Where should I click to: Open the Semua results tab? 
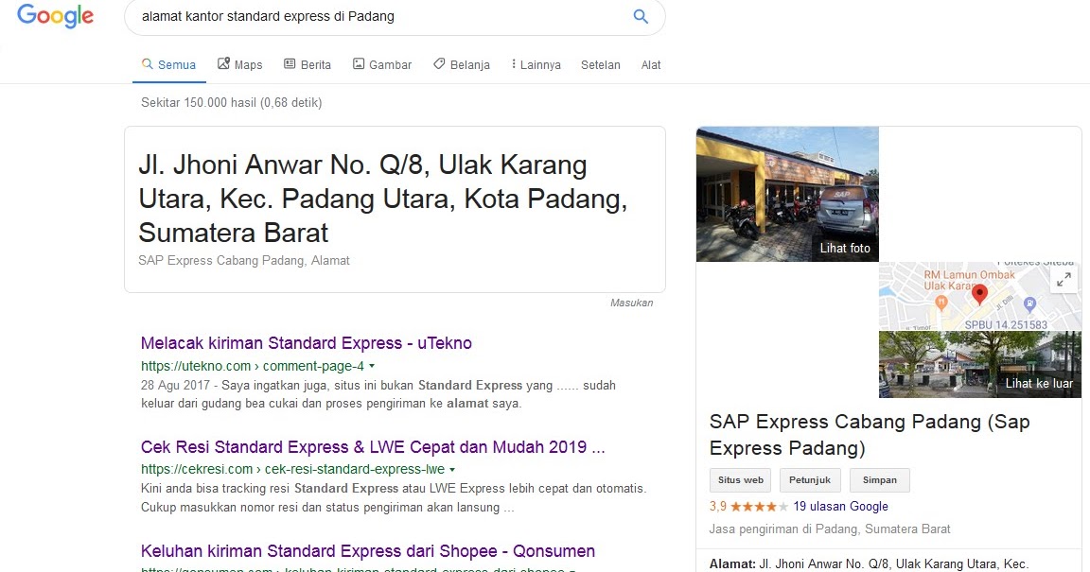[x=169, y=64]
